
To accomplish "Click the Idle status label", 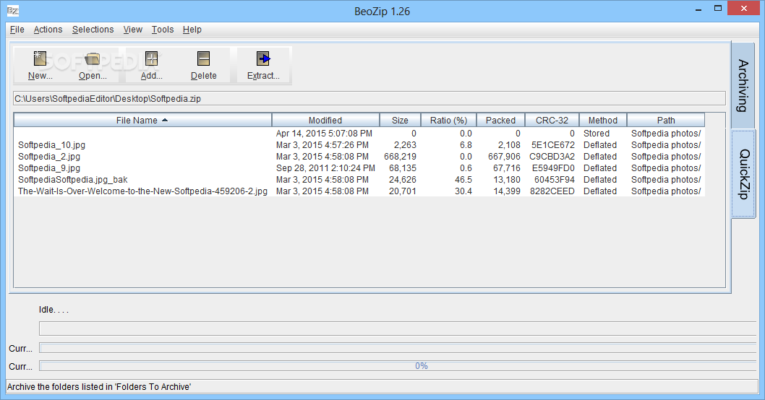I will pos(54,309).
